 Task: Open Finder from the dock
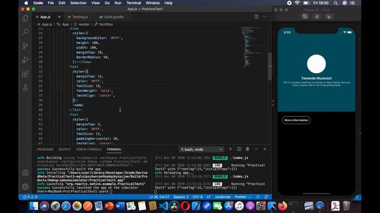point(34,206)
